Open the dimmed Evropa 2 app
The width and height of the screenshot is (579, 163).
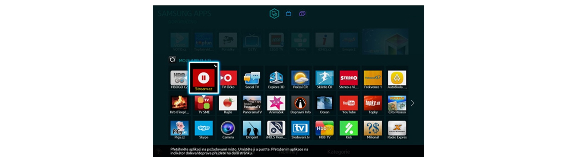pyautogui.click(x=349, y=42)
